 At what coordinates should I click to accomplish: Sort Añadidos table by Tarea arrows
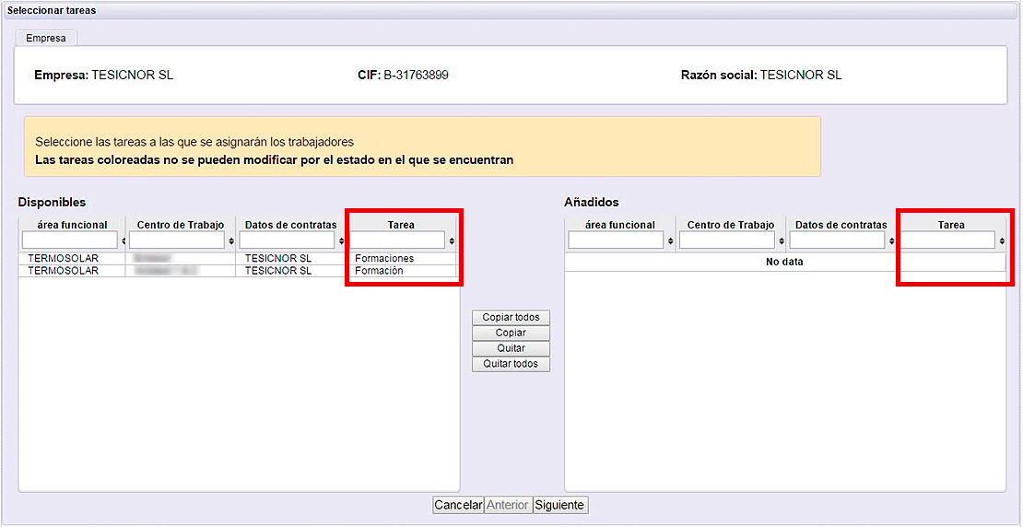[1002, 240]
